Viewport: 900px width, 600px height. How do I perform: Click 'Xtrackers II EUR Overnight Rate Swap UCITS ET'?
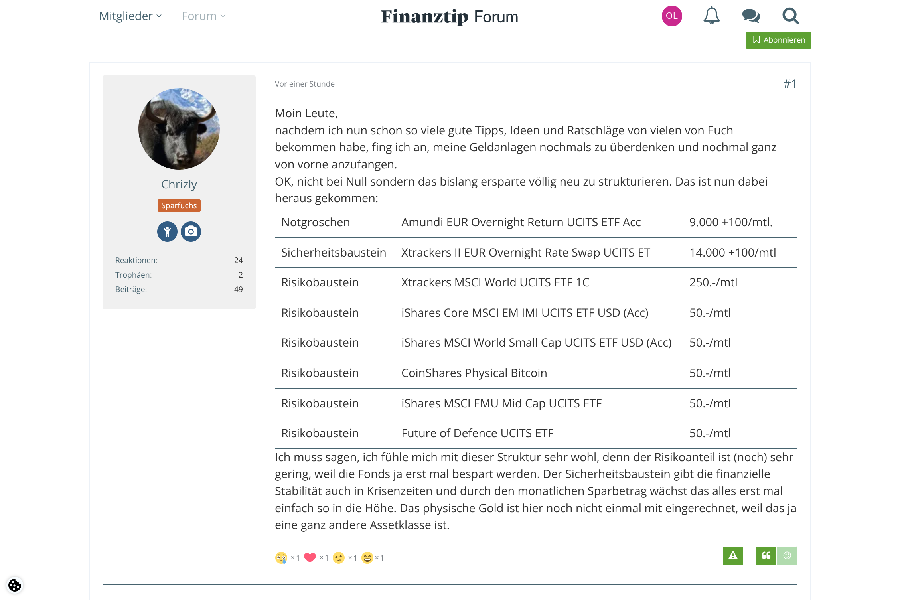526,253
